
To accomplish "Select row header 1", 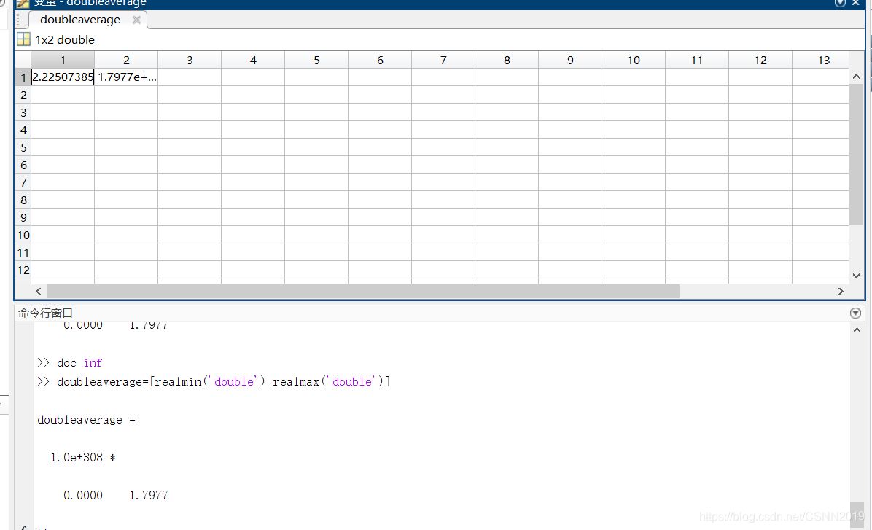I will [x=23, y=77].
